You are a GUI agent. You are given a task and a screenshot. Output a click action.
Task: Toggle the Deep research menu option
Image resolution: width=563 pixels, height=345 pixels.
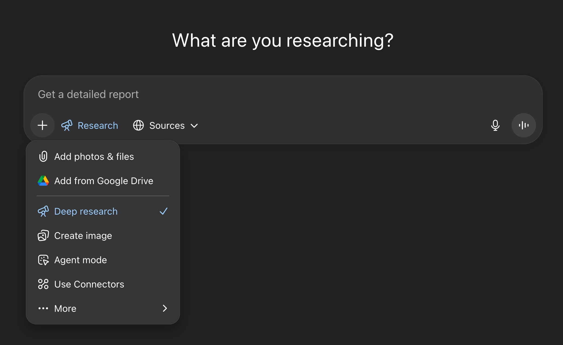click(86, 211)
